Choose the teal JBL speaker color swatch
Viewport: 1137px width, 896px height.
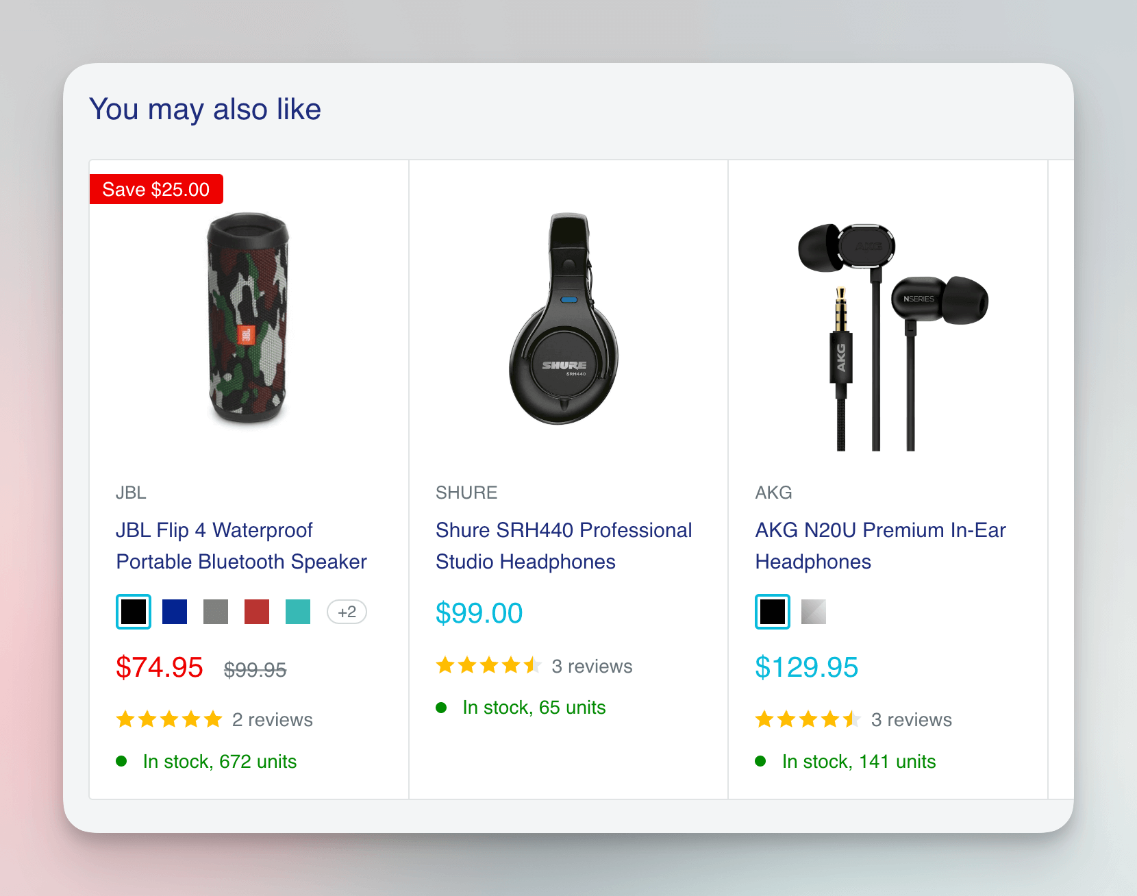point(298,612)
